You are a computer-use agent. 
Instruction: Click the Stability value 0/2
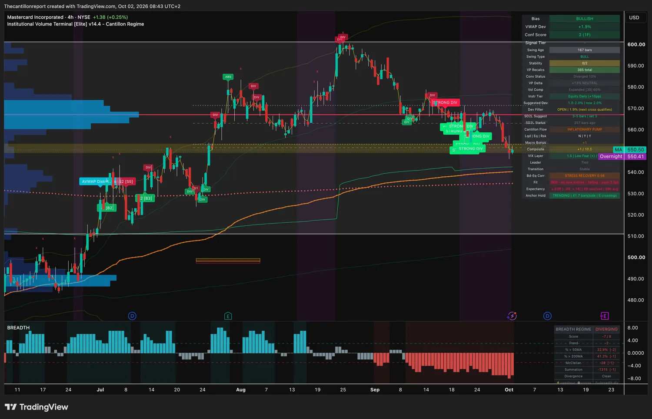click(x=585, y=63)
